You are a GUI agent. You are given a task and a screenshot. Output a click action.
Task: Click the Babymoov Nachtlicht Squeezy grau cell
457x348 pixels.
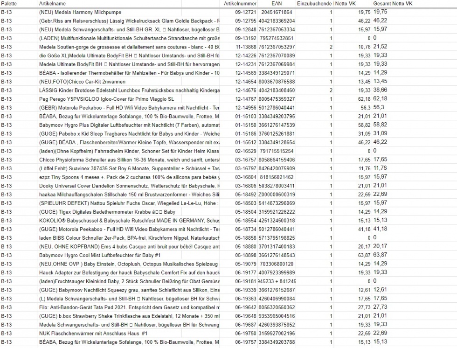pyautogui.click(x=129, y=290)
